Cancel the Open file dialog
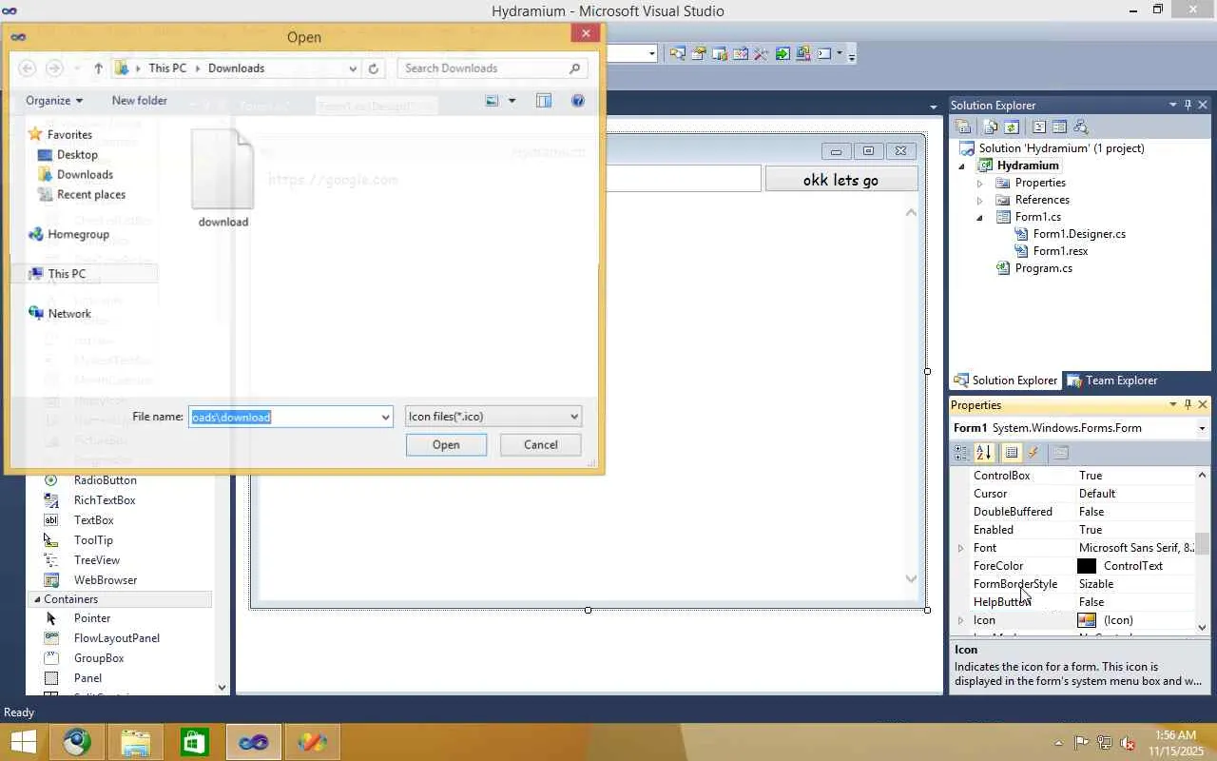This screenshot has height=761, width=1217. pos(541,444)
